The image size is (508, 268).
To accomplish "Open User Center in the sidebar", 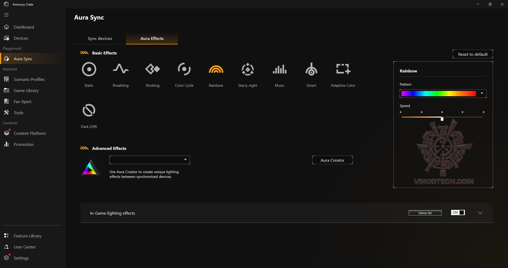I will pyautogui.click(x=33, y=247).
